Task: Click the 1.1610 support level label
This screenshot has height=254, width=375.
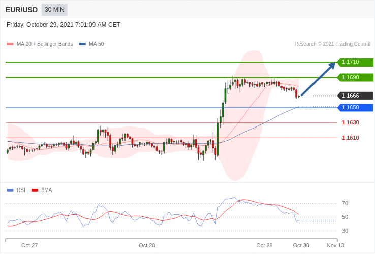Action: pos(351,138)
